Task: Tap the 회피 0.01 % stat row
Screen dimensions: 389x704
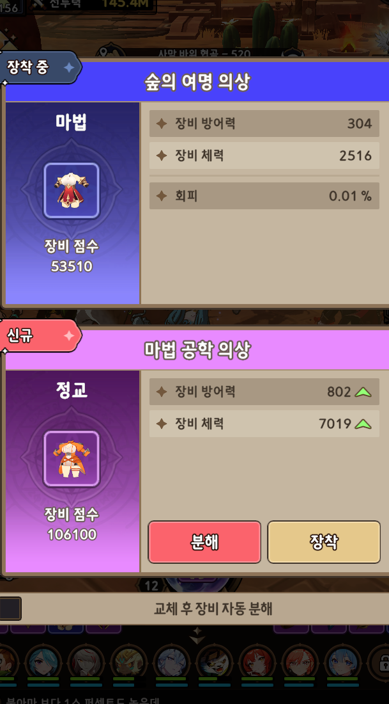Action: [x=264, y=196]
